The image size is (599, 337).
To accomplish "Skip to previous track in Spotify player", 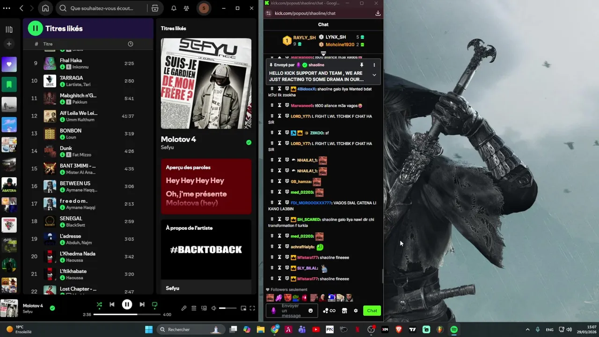I will pyautogui.click(x=112, y=305).
